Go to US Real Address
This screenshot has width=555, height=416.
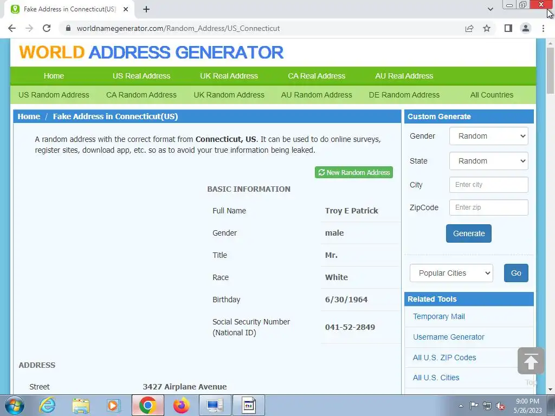(x=141, y=76)
